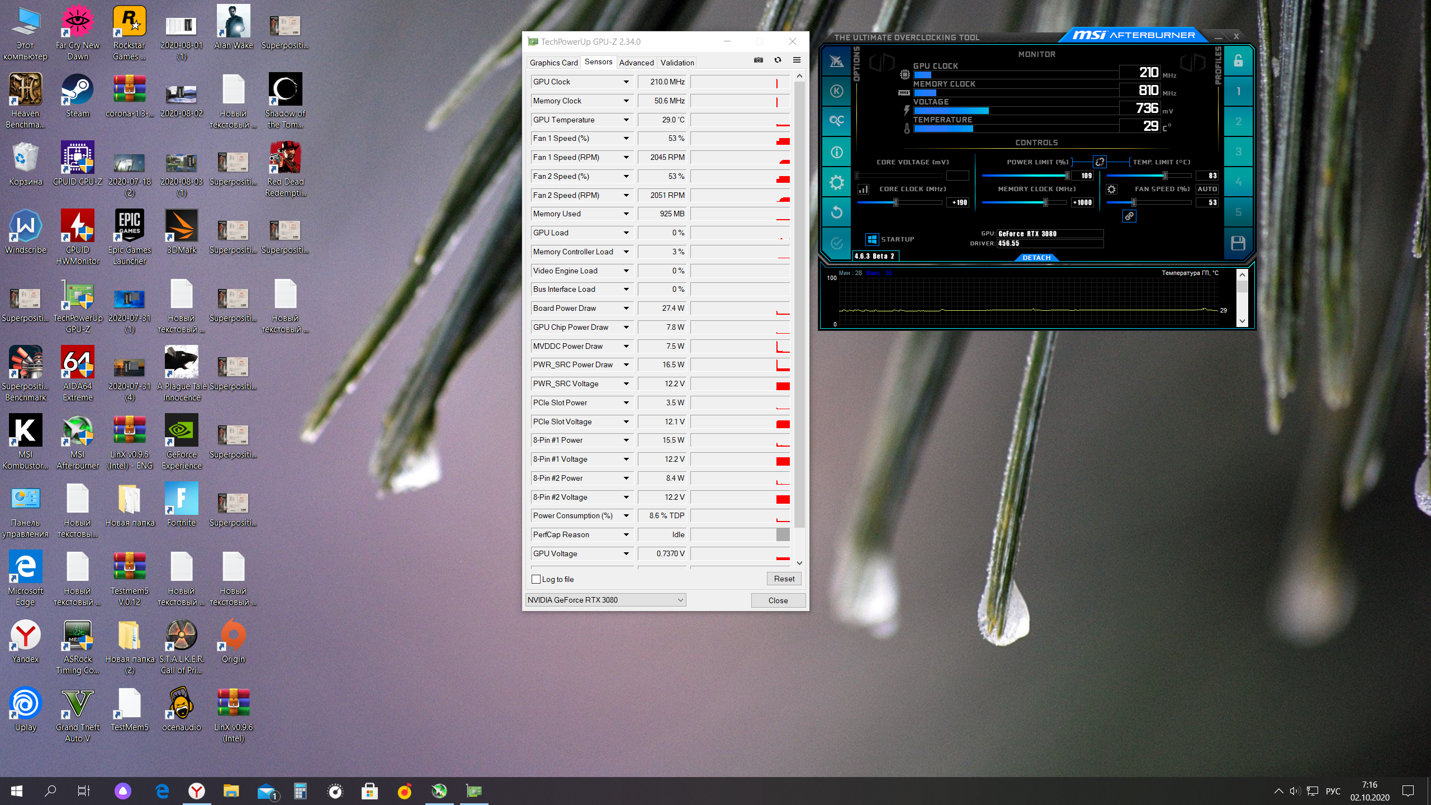1431x805 pixels.
Task: Expand the GPU Temperature sensor dropdown
Action: point(626,120)
